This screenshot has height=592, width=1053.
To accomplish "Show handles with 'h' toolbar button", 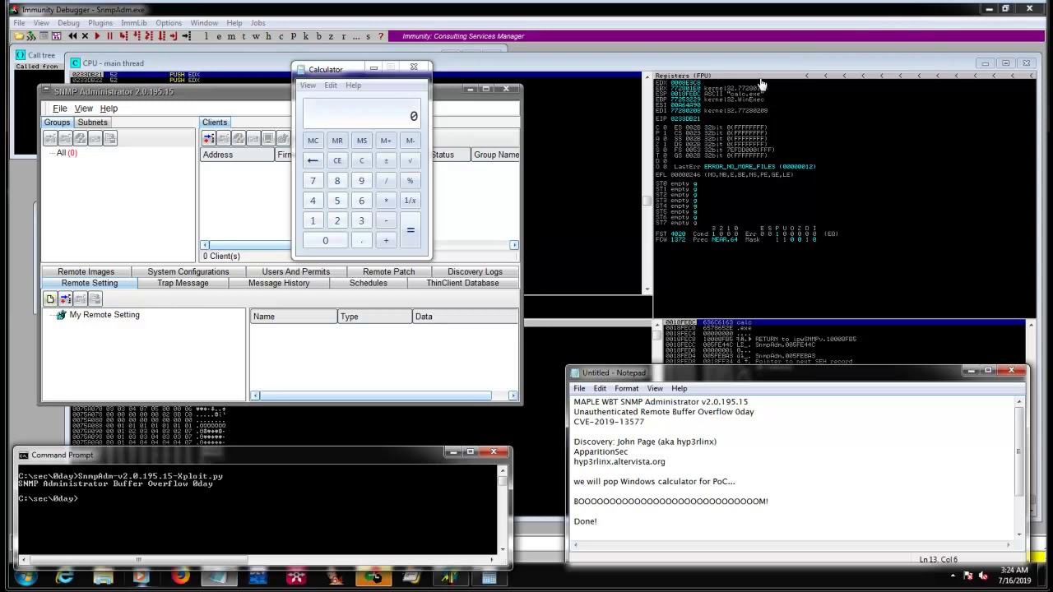I will tap(268, 36).
